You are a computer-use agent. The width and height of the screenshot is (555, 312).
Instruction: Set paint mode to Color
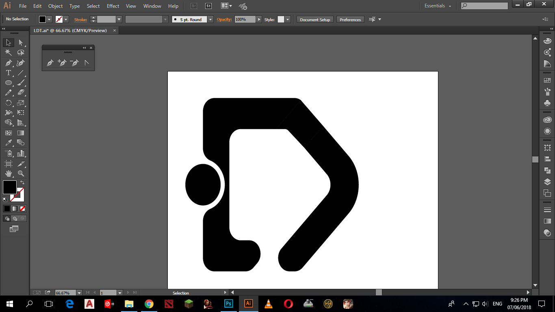coord(7,208)
